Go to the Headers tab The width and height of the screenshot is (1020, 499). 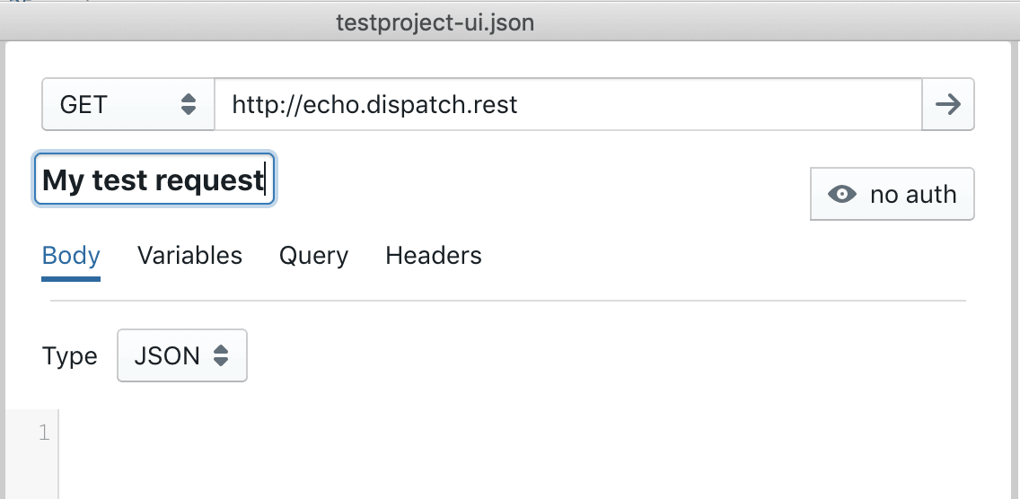coord(434,256)
